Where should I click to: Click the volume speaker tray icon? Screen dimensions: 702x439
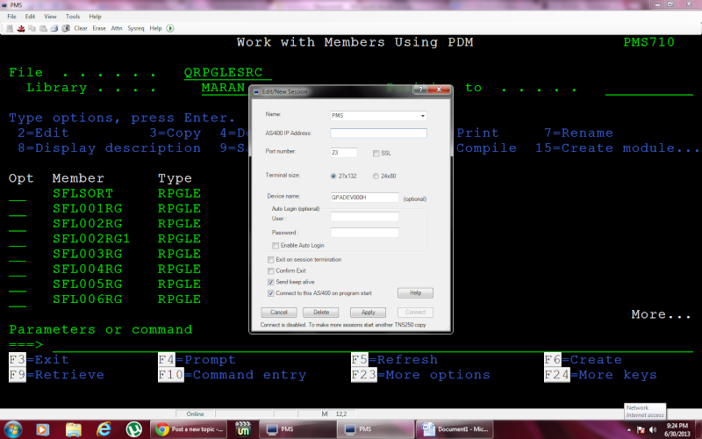click(652, 429)
